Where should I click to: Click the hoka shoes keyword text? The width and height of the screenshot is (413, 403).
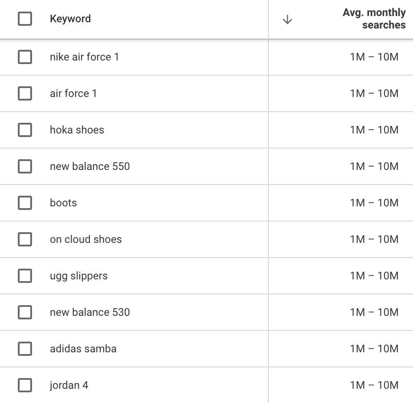[77, 130]
